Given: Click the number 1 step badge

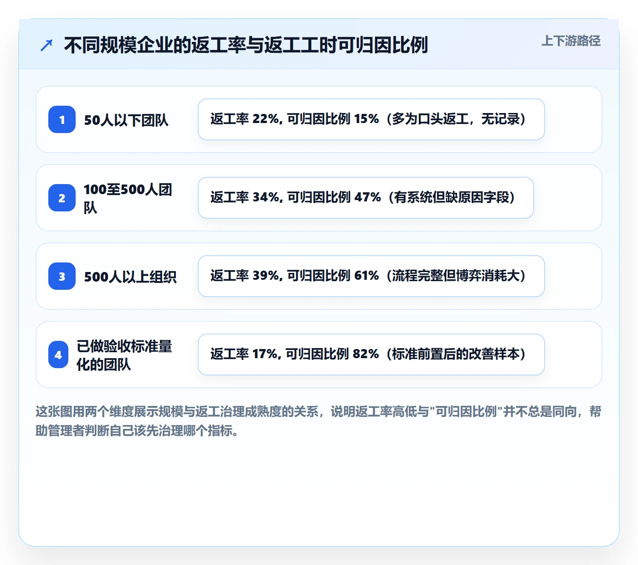Looking at the screenshot, I should point(62,119).
